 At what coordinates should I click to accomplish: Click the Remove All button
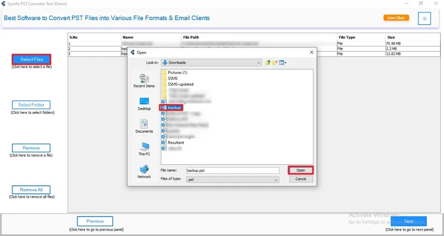[x=31, y=190]
